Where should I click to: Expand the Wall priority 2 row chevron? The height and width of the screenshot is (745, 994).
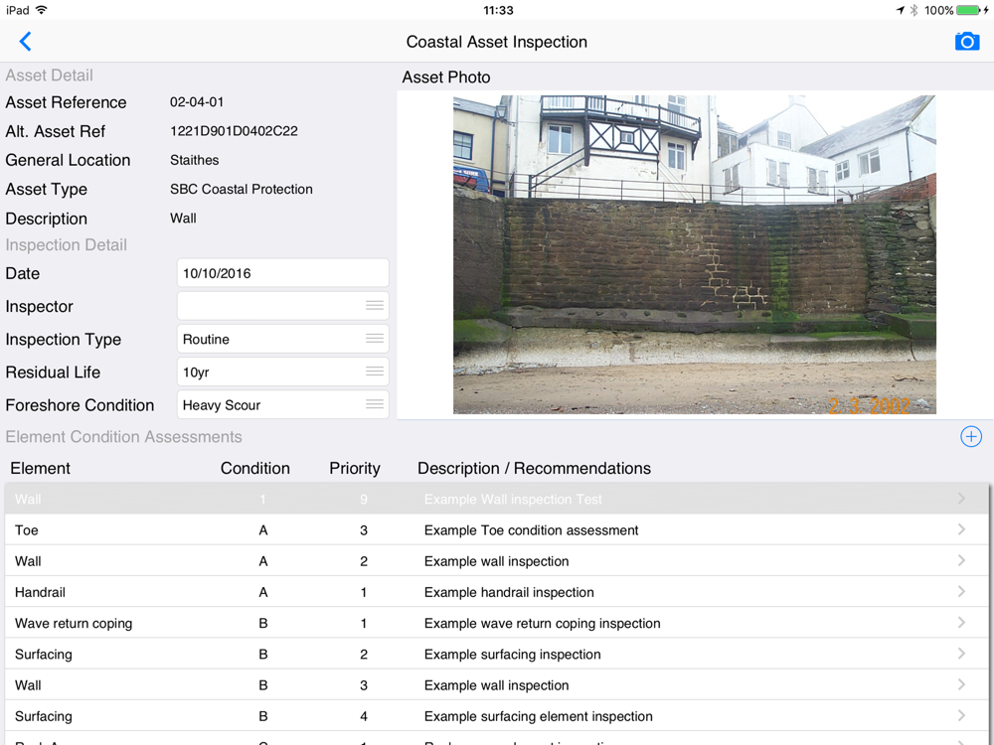coord(961,560)
